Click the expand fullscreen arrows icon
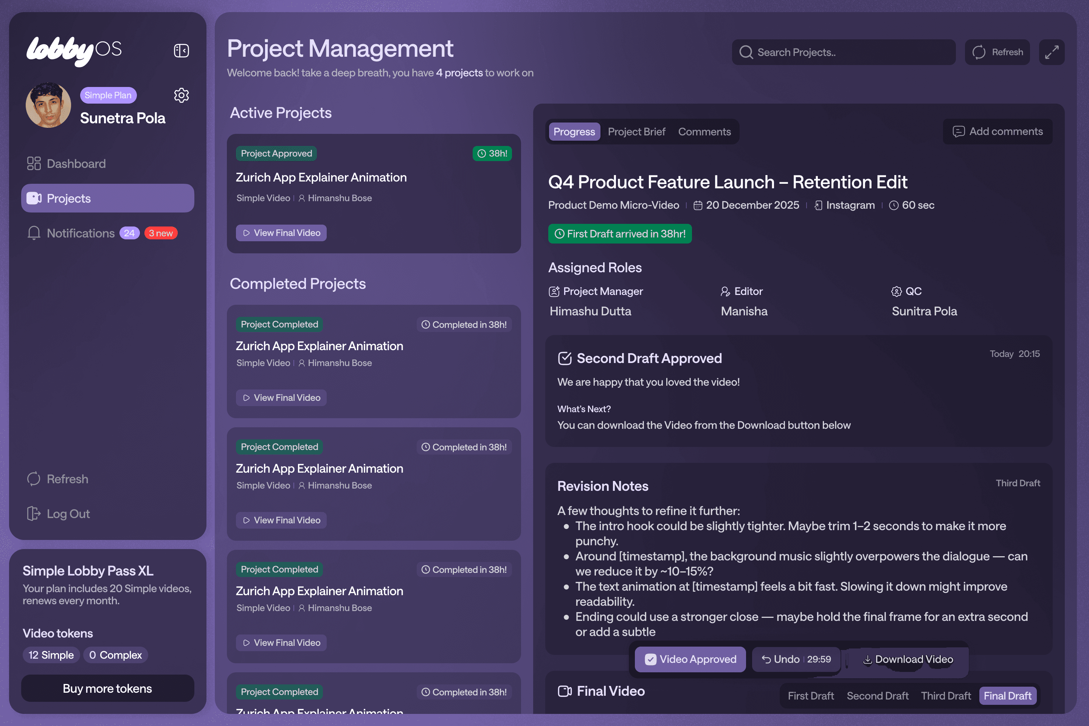 click(1051, 52)
